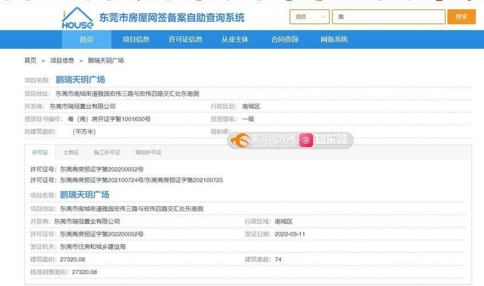Click 鹏瑞天玥广场 in the breadcrumb

tap(106, 61)
